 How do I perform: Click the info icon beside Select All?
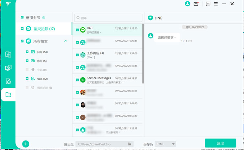44,17
